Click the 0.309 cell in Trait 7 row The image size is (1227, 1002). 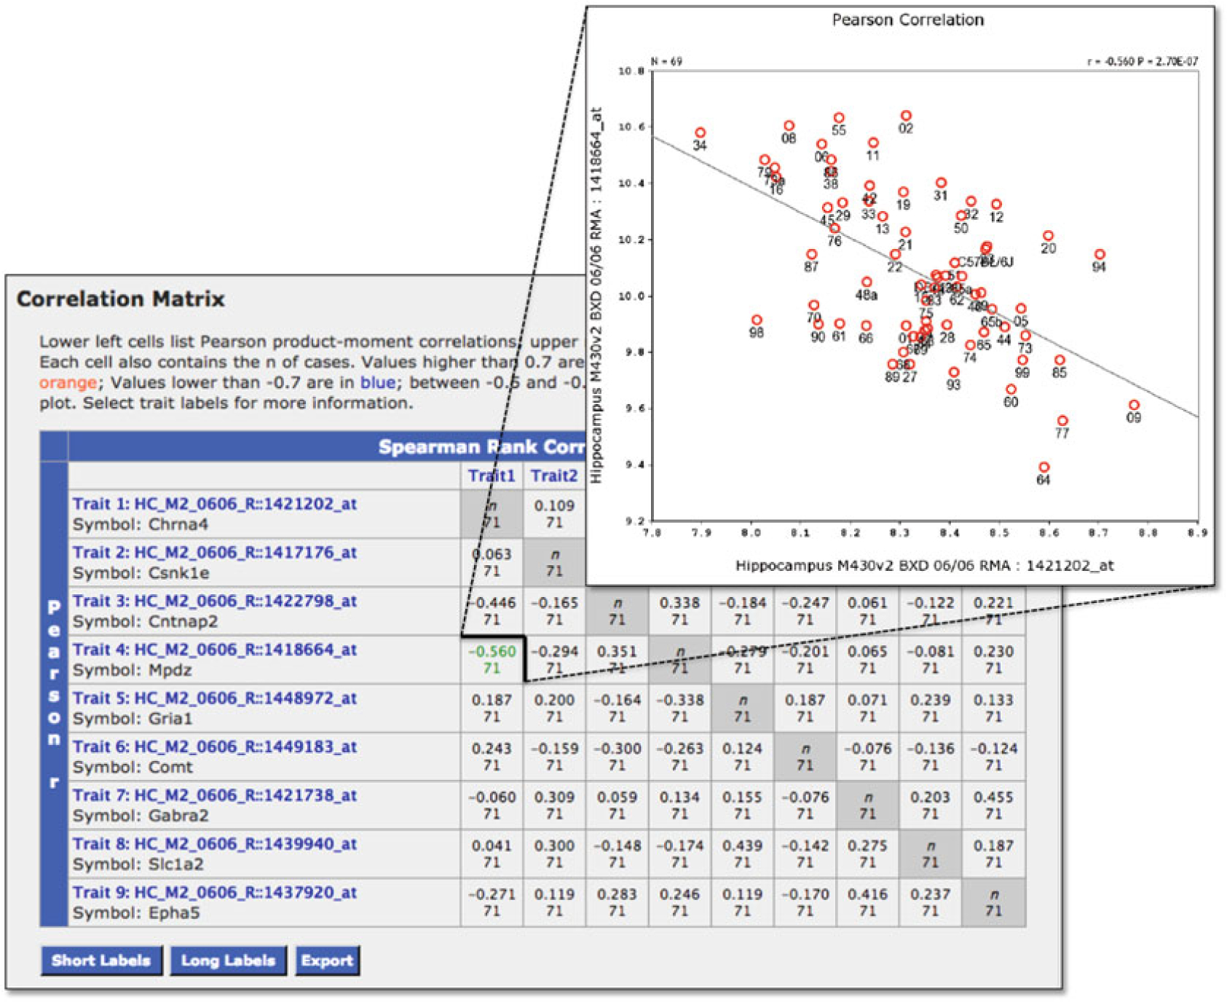(555, 805)
